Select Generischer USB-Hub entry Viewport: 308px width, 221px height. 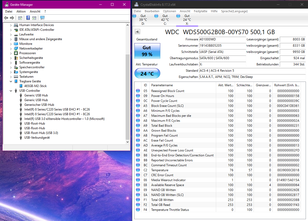coord(39,105)
